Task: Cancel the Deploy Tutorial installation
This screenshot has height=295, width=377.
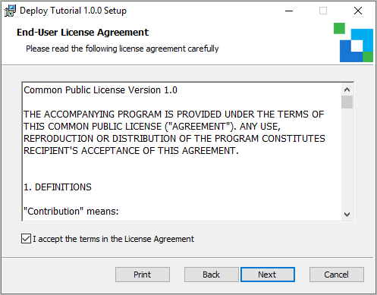Action: 337,275
